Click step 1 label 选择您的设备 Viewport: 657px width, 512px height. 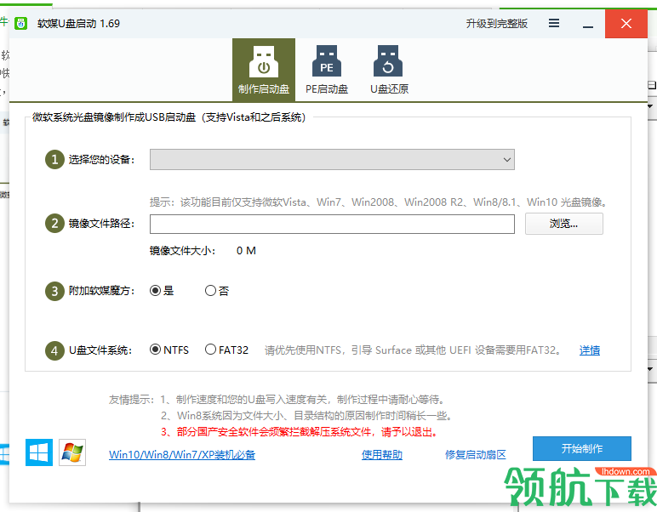pyautogui.click(x=101, y=160)
